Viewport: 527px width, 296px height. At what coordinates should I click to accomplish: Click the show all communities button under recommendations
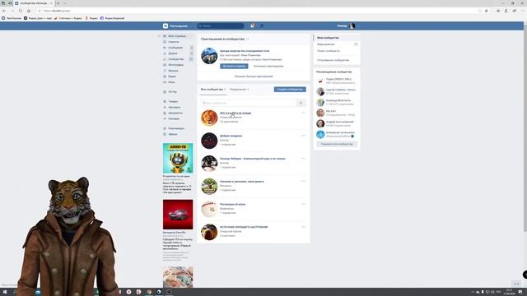point(337,144)
